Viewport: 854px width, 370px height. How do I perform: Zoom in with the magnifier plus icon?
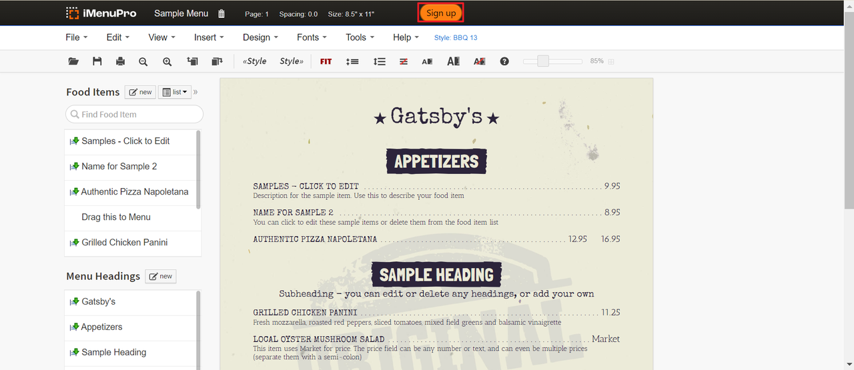pos(167,61)
